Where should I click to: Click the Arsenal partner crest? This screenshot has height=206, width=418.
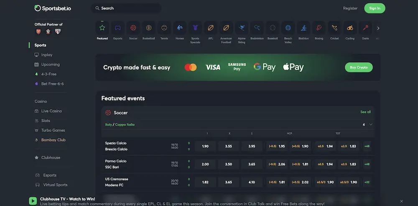pyautogui.click(x=38, y=32)
